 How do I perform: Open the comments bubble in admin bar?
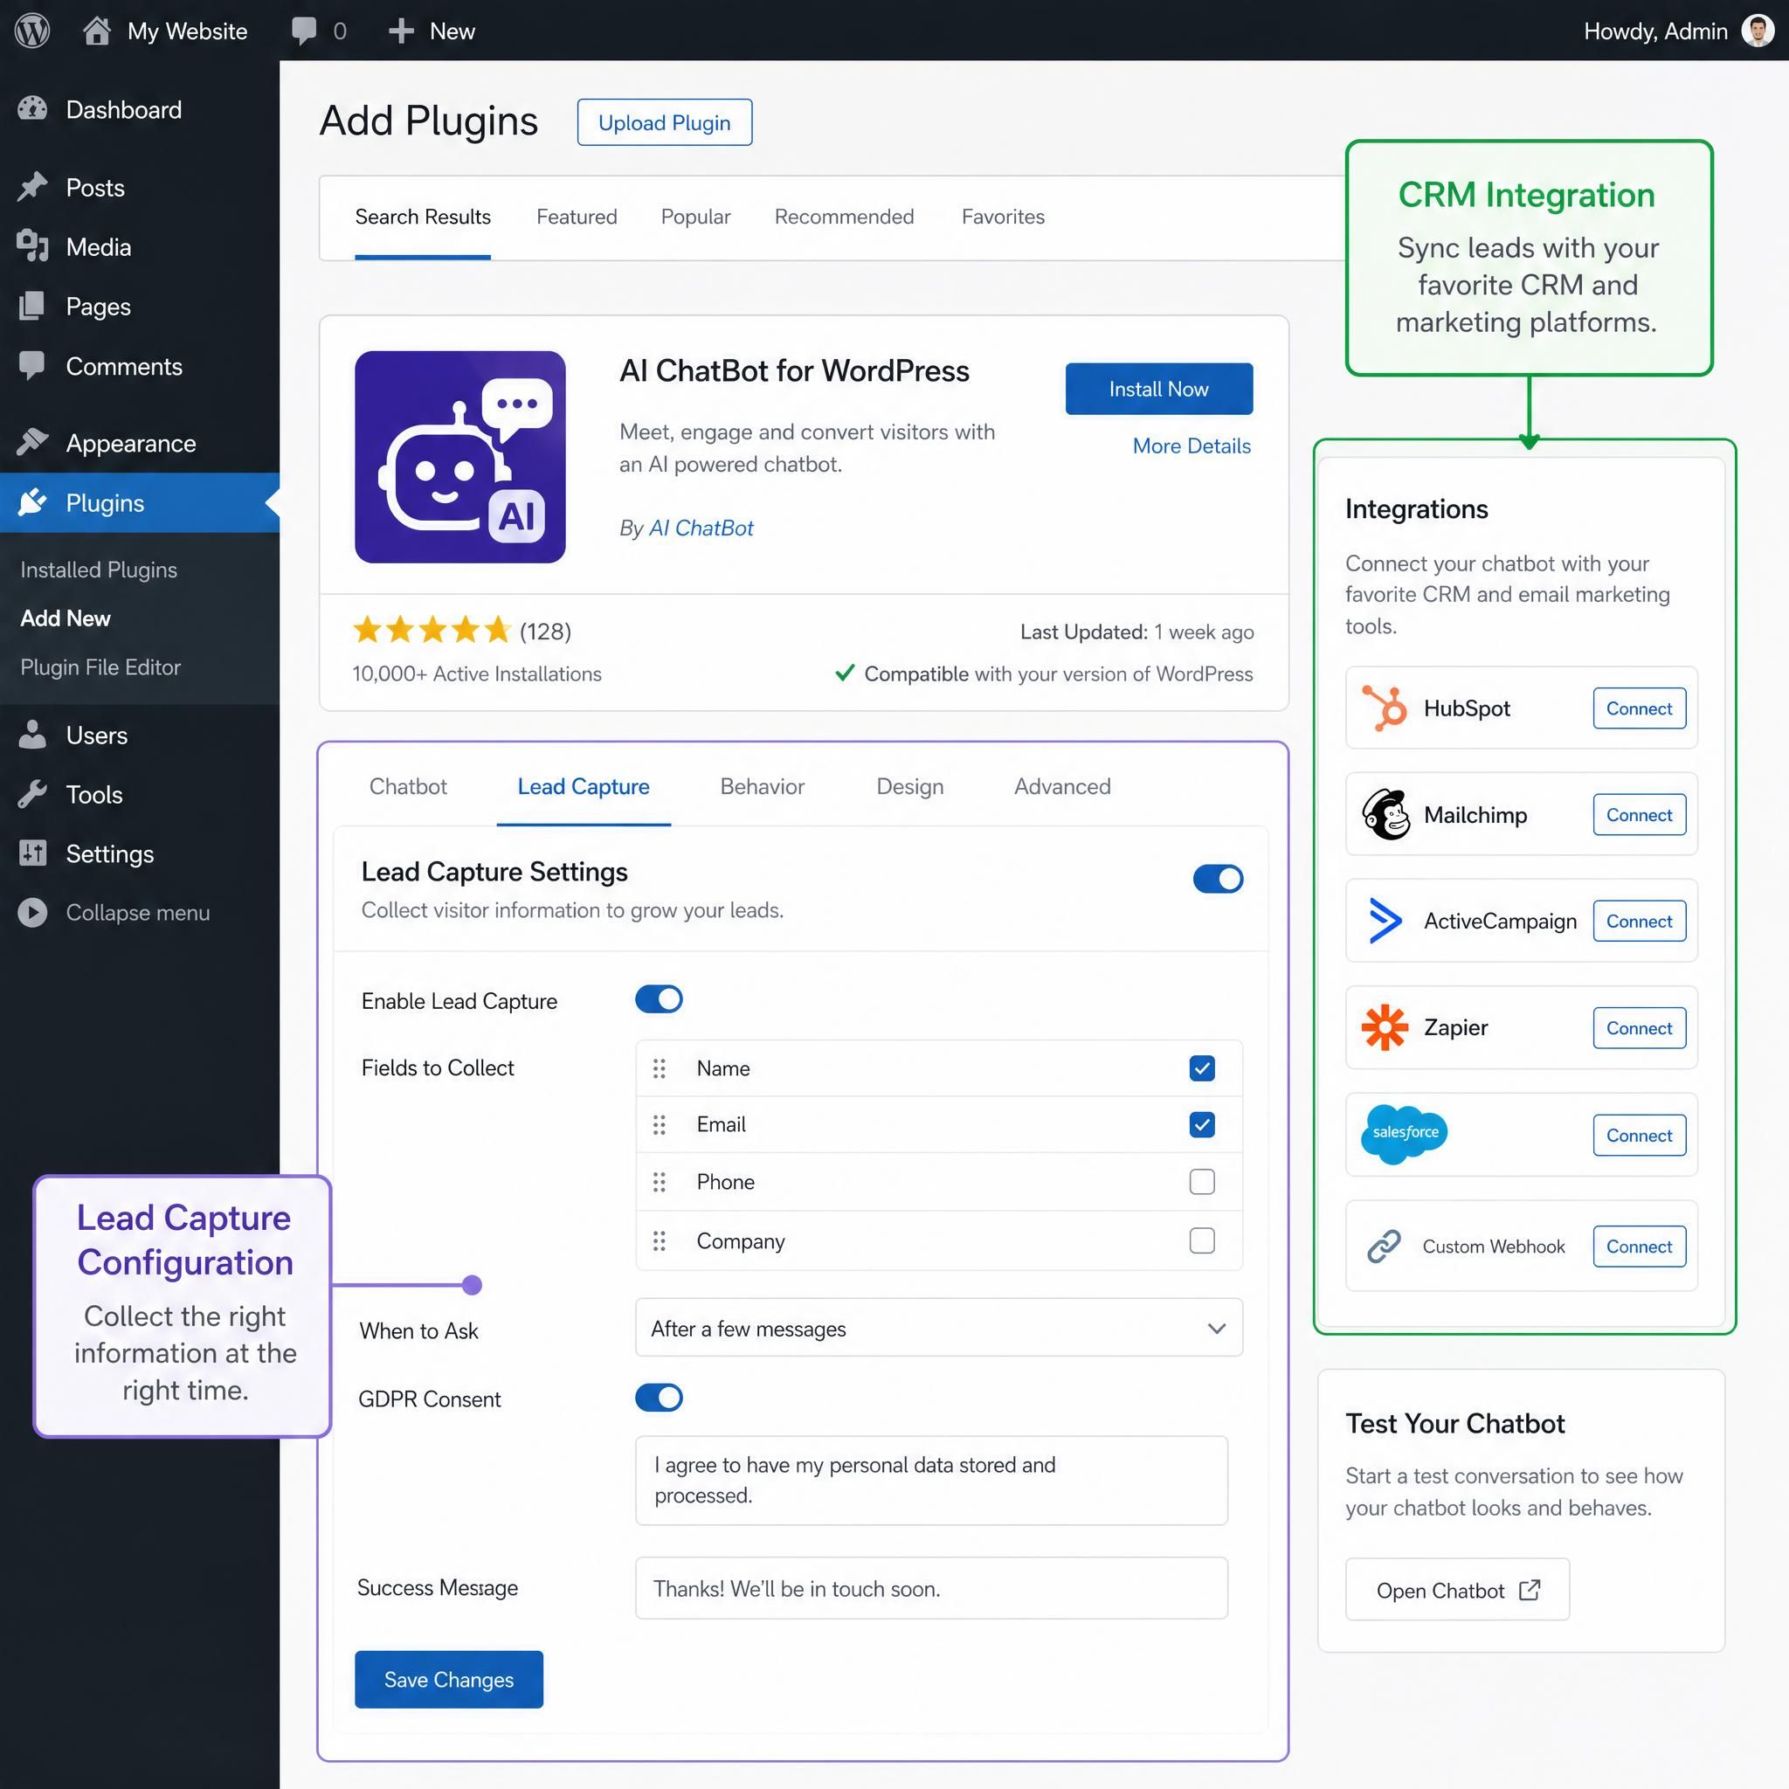point(304,31)
